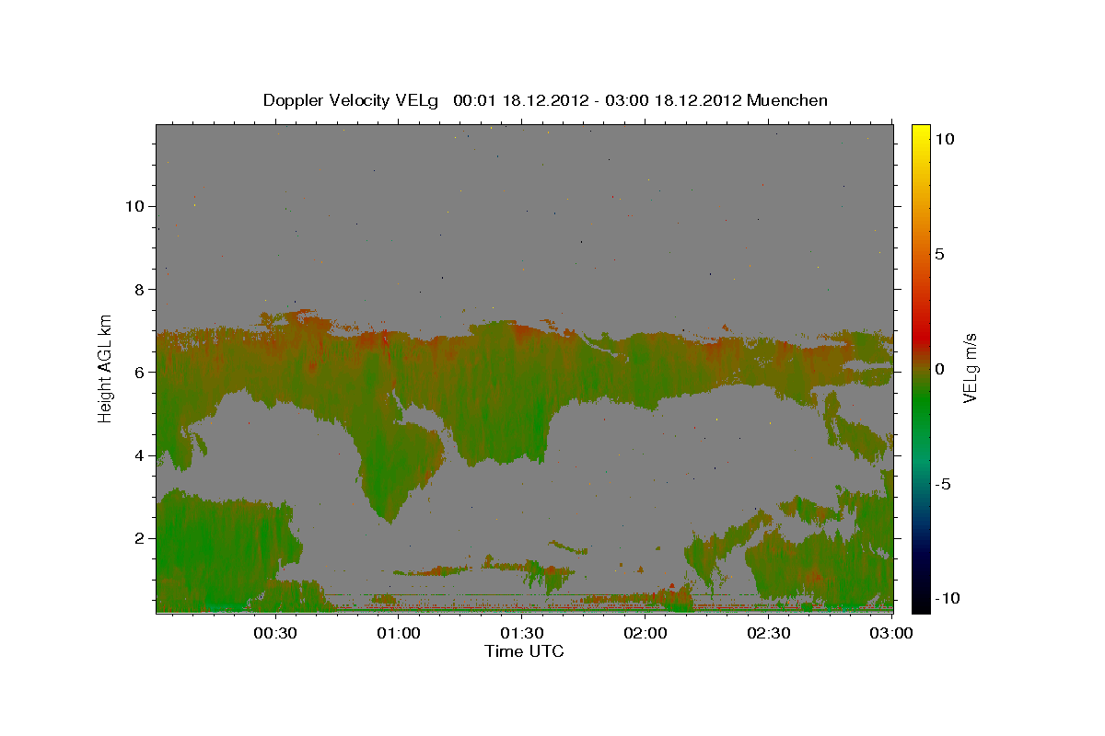Click the 02:00 time tick label
The image size is (1105, 736).
[x=646, y=634]
